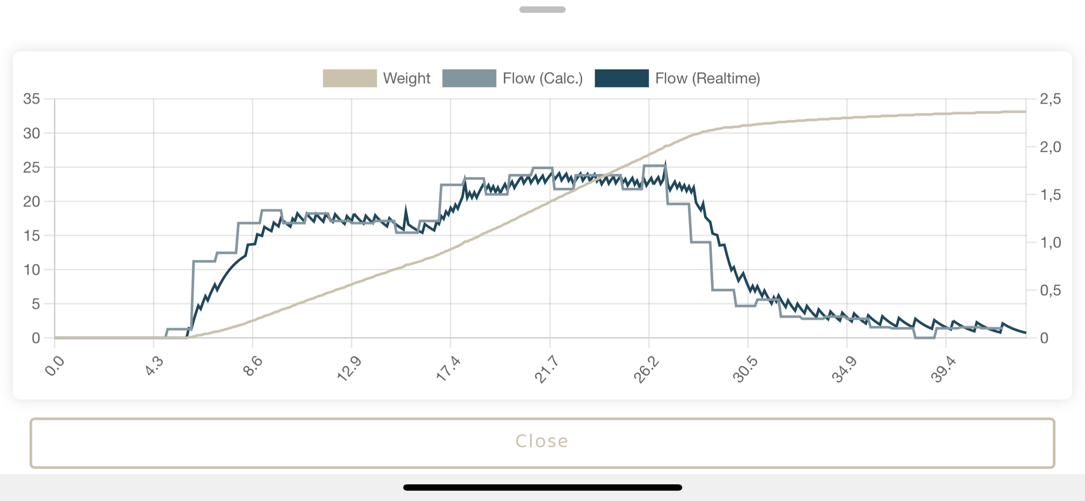Tap the sheet drag handle at top
Screen dimensions: 1085x501
pyautogui.click(x=542, y=9)
